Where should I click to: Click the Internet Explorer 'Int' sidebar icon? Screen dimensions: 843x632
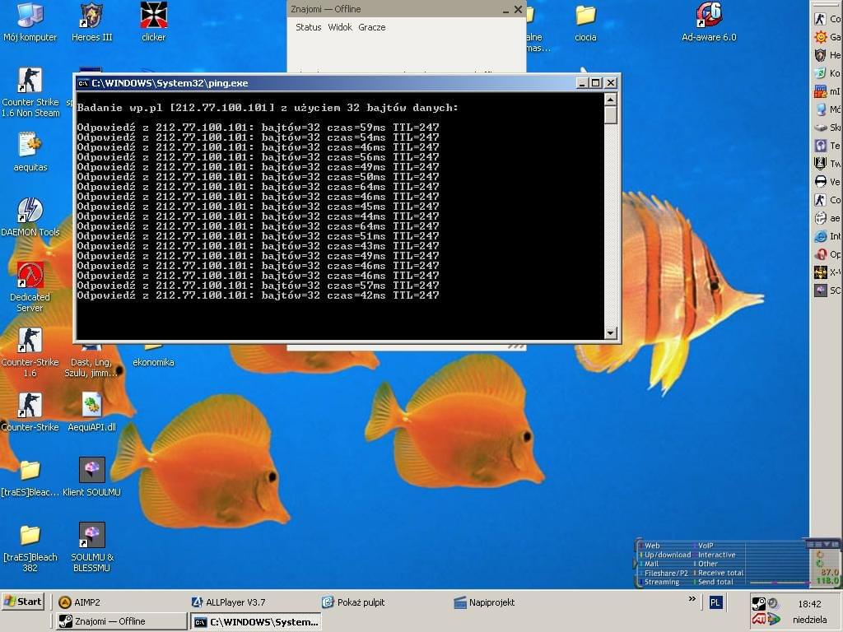[821, 236]
